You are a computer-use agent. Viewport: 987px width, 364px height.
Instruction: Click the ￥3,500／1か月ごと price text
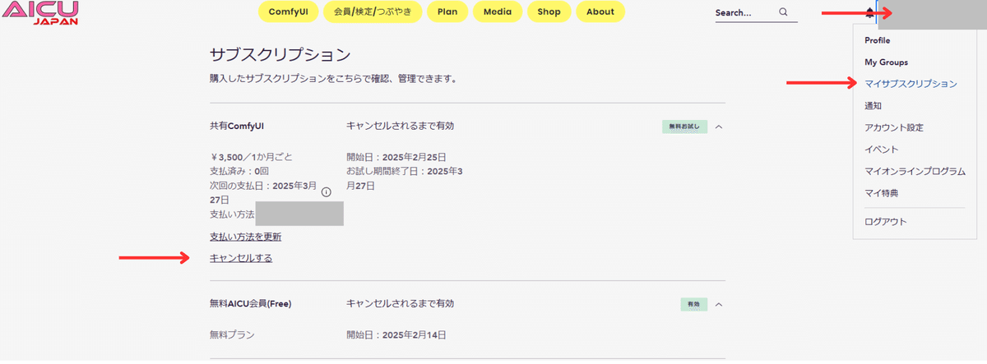251,157
